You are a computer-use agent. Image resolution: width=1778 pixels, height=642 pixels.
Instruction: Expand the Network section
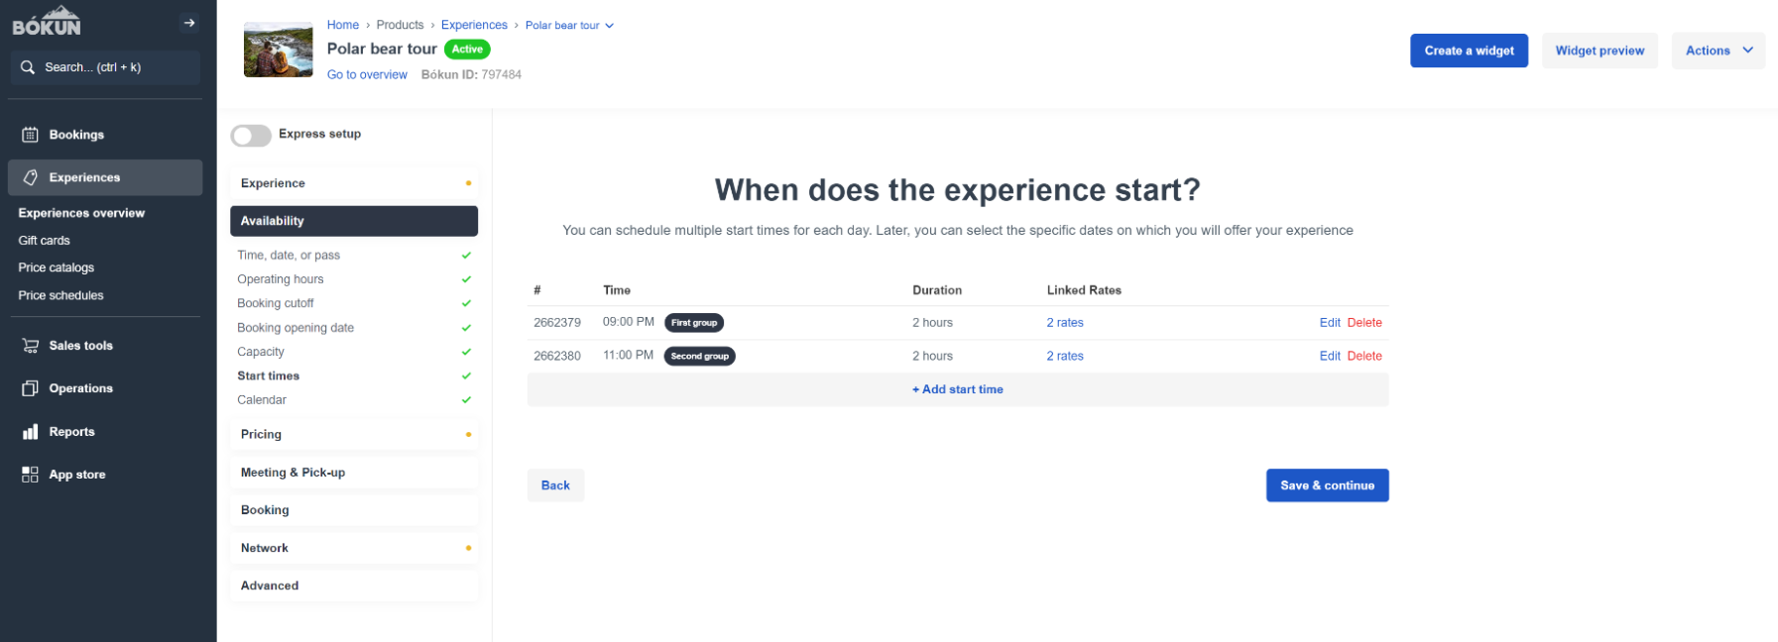pyautogui.click(x=354, y=548)
